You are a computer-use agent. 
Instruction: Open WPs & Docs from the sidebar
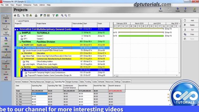(6, 56)
